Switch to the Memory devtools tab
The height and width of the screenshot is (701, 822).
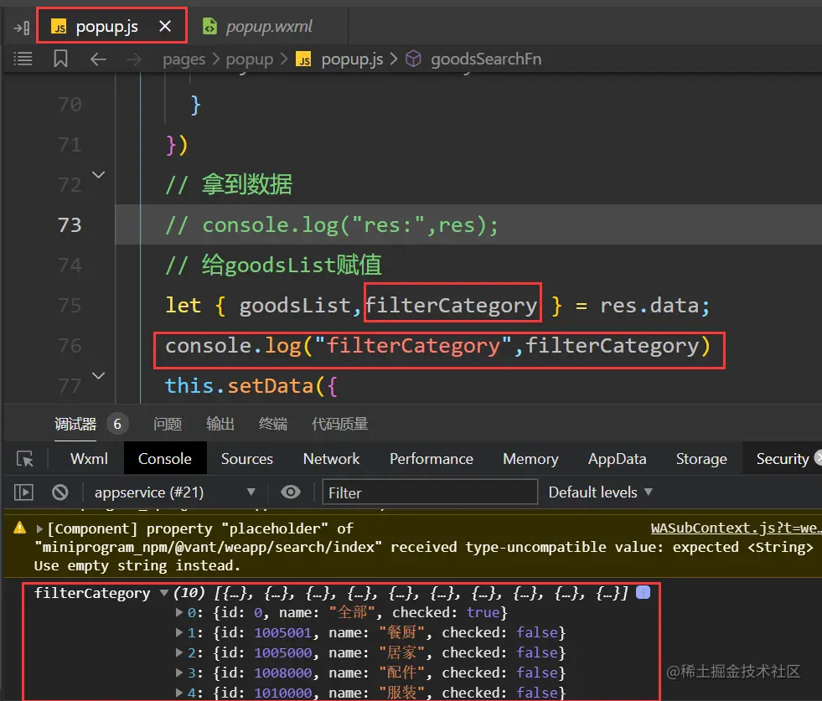[530, 459]
